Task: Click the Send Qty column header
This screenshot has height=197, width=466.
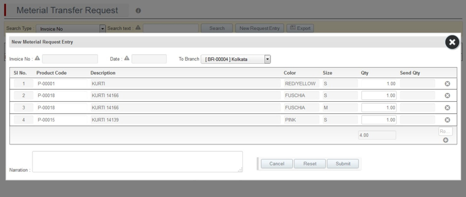Action: pyautogui.click(x=410, y=73)
